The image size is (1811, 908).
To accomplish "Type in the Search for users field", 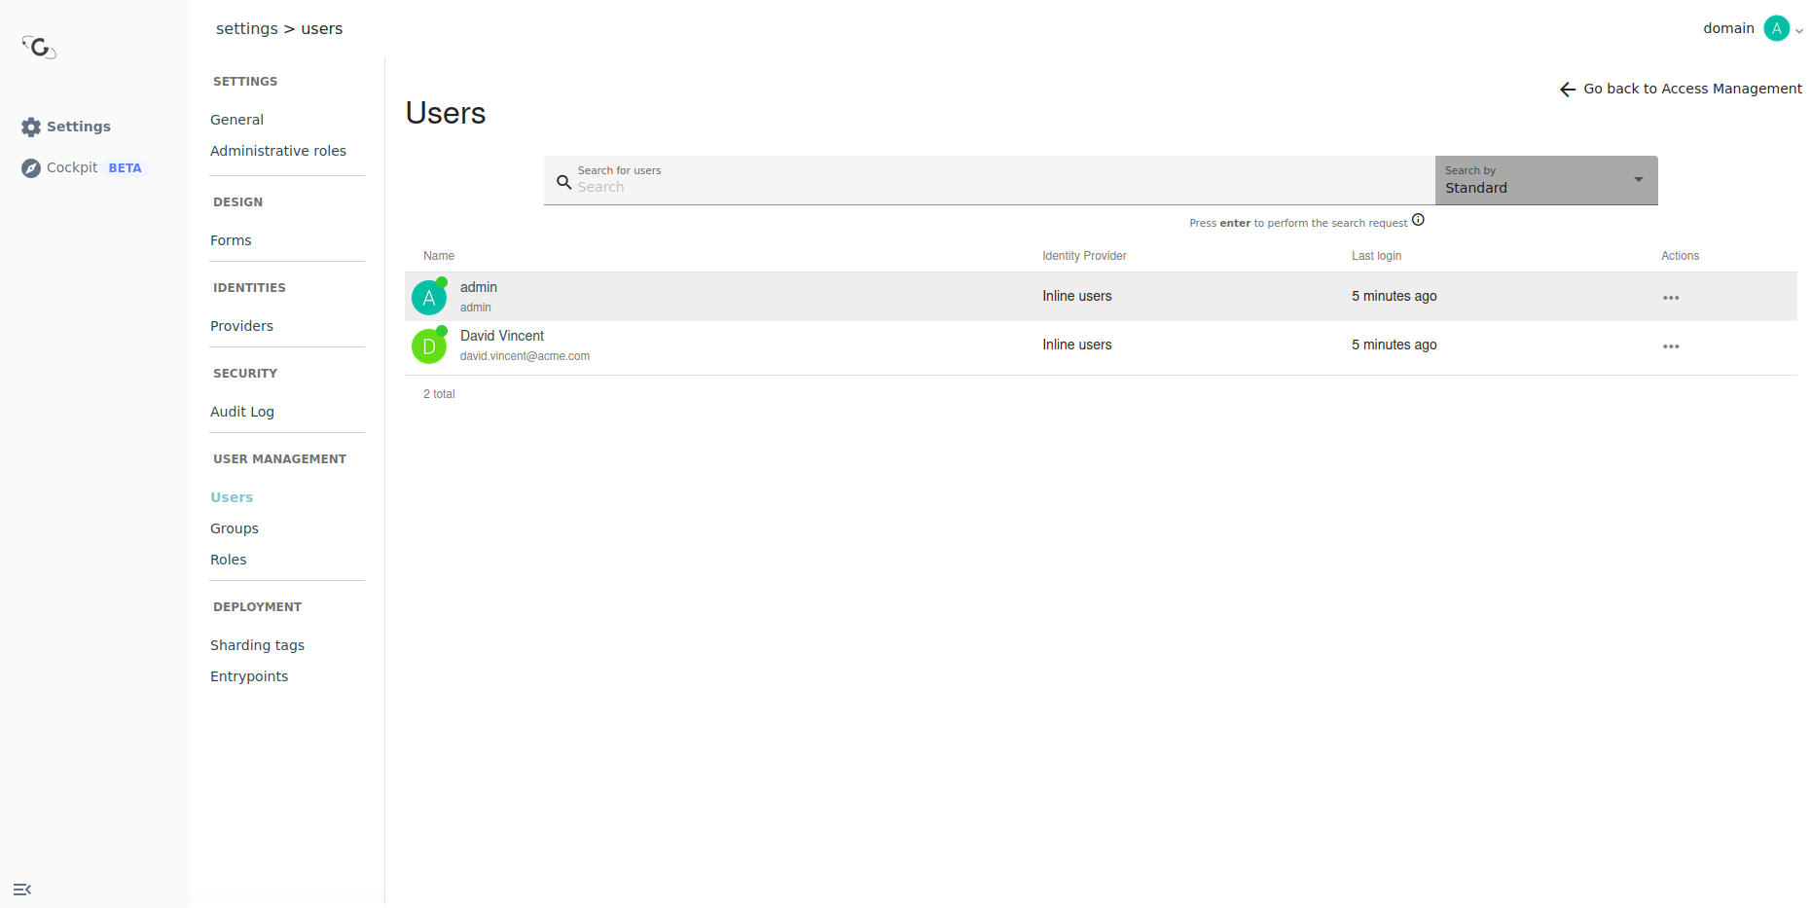I will click(x=993, y=187).
